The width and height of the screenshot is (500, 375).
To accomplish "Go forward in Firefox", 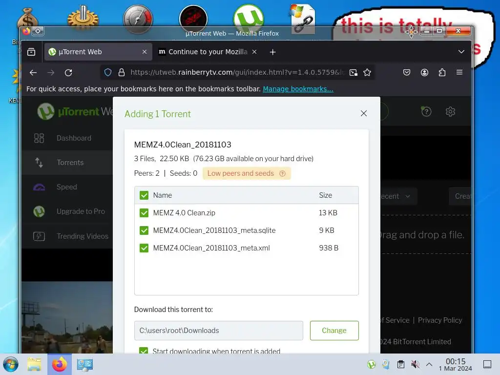I will point(51,73).
